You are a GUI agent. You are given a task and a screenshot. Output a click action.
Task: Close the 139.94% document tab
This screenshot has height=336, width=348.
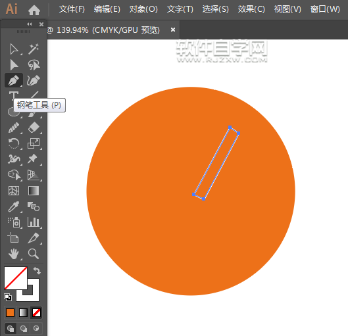(x=173, y=30)
